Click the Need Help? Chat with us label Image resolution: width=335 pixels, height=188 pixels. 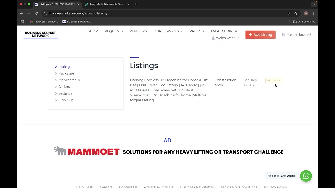(x=281, y=176)
